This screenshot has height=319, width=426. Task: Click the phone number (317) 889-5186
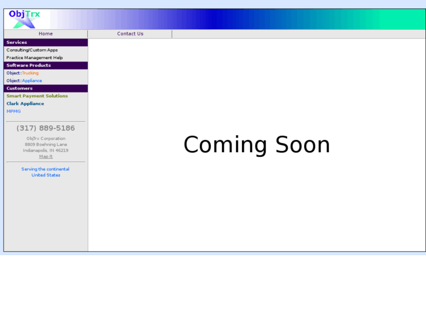click(46, 128)
